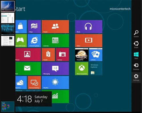Open the Video tile
Image resolution: width=142 pixels, height=113 pixels.
(89, 41)
